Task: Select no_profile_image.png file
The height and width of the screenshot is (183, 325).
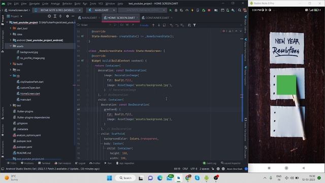Action: [x=32, y=58]
